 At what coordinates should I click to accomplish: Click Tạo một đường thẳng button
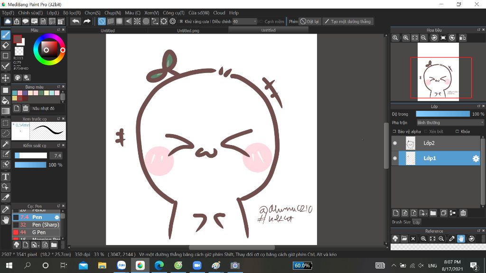[x=348, y=21]
